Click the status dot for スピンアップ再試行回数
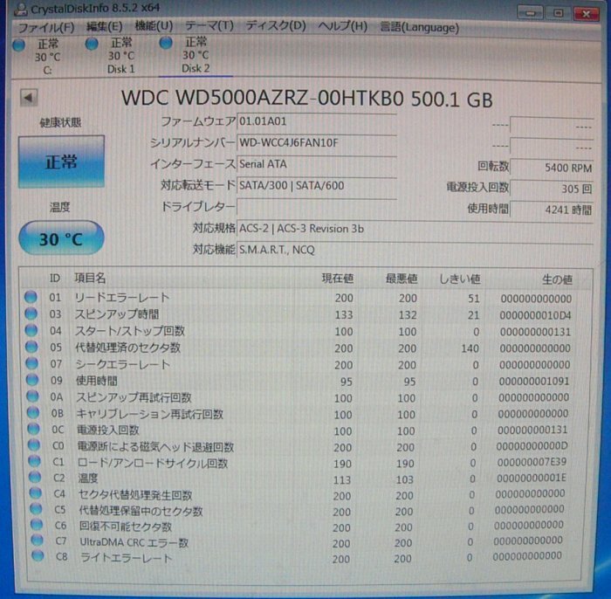 pos(33,396)
